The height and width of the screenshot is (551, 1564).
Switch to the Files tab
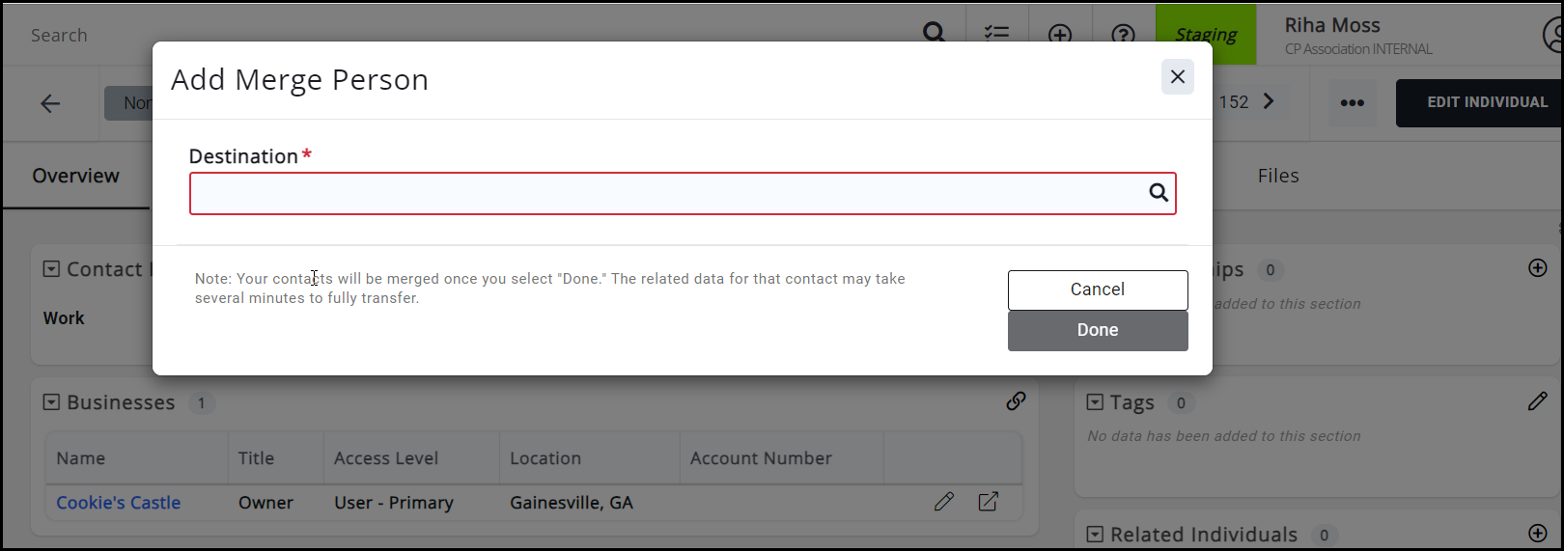(x=1278, y=176)
